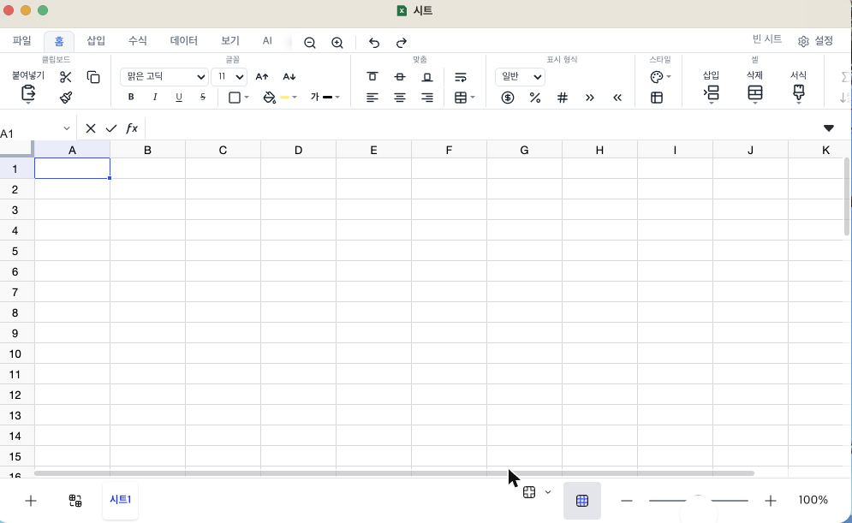Click the 시트1 sheet tab
Viewport: 852px width, 523px height.
(x=120, y=500)
